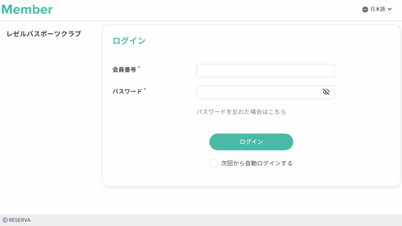Viewport: 402px width, 226px height.
Task: Click the 次回から自動ログインする label text
Action: click(257, 163)
